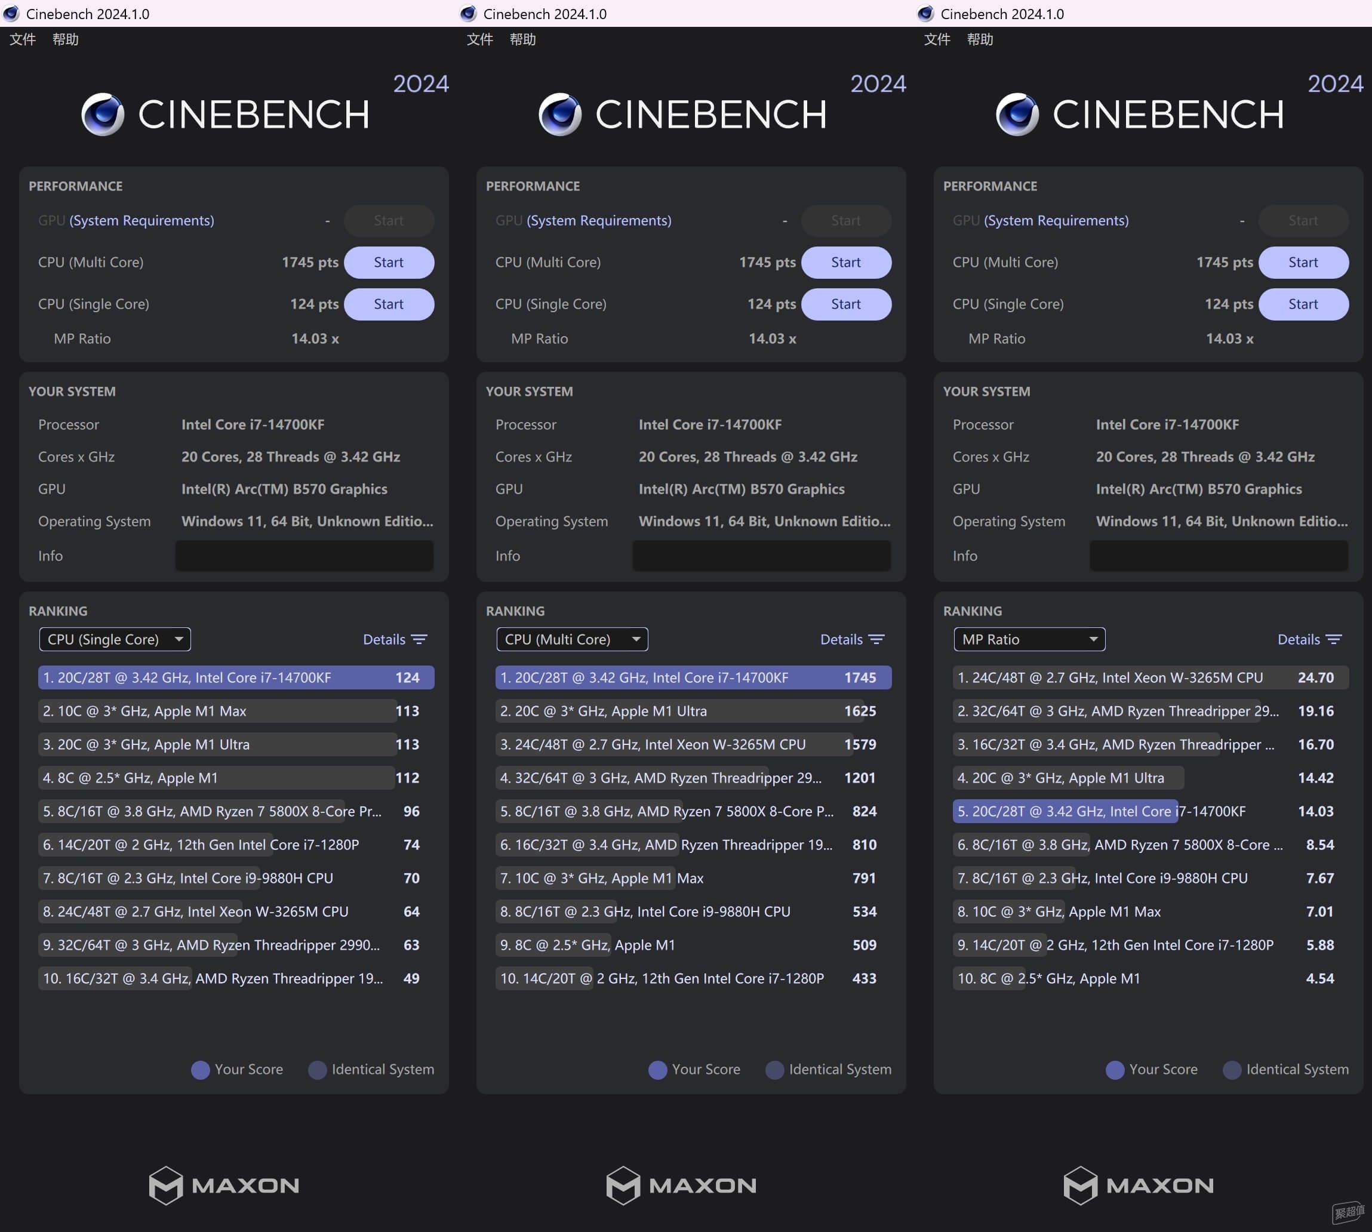This screenshot has width=1372, height=1232.
Task: Select single-core row Apple M1 Ultra 113
Action: click(236, 744)
